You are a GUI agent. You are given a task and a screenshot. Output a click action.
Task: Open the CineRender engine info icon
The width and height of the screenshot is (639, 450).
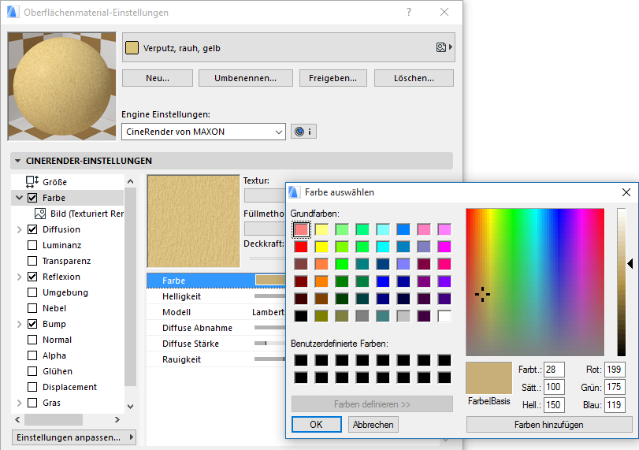coord(303,132)
